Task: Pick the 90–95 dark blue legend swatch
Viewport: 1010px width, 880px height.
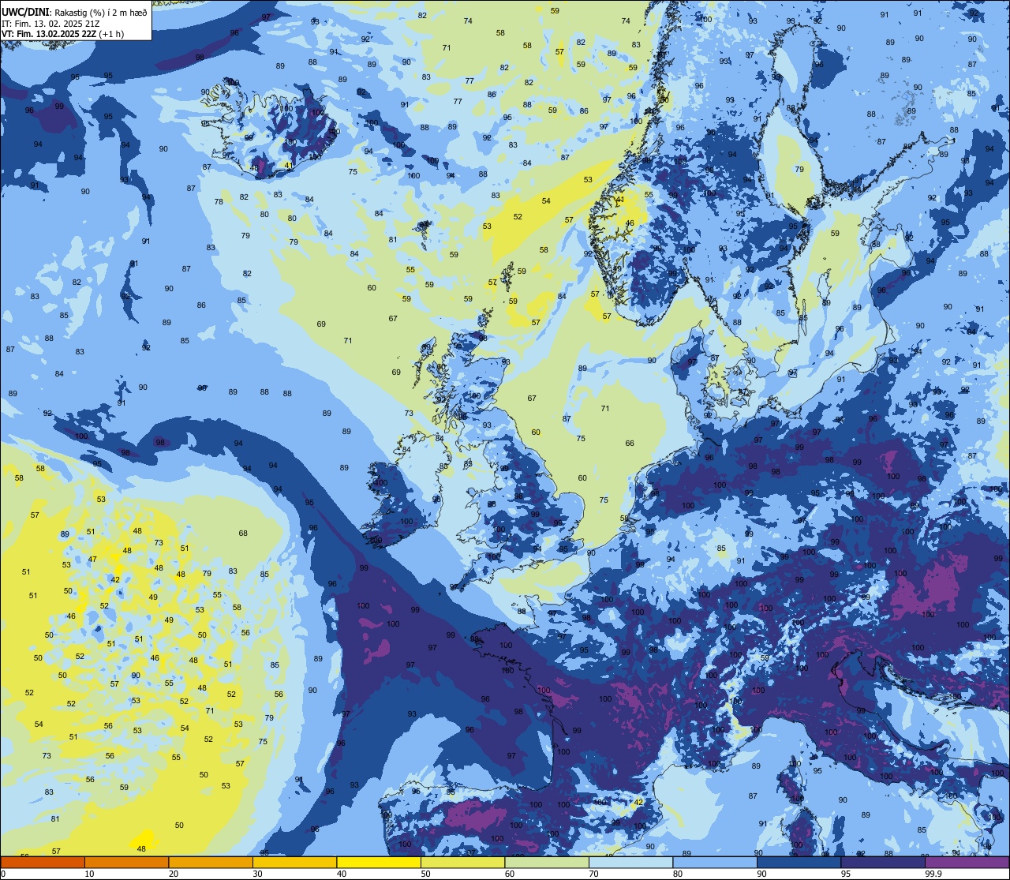Action: pos(799,862)
